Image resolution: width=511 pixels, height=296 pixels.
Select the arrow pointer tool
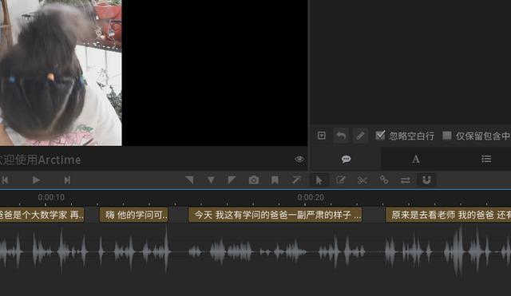(319, 180)
